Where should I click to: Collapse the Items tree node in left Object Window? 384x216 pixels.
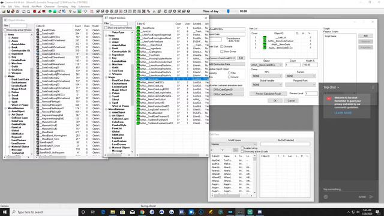click(x=6, y=35)
